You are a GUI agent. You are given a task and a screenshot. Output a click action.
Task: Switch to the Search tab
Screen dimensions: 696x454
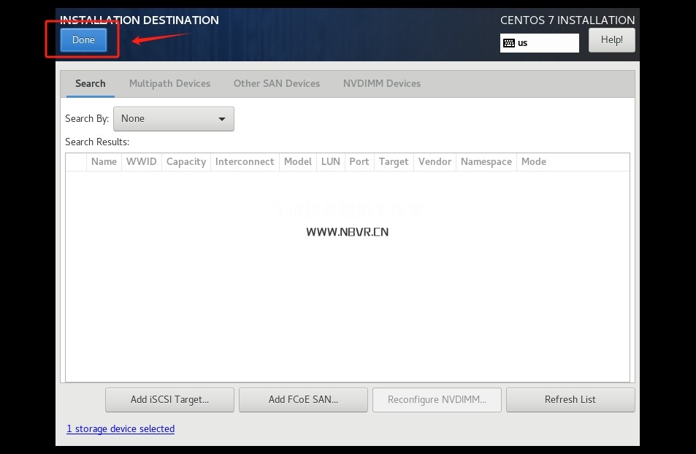(x=91, y=83)
